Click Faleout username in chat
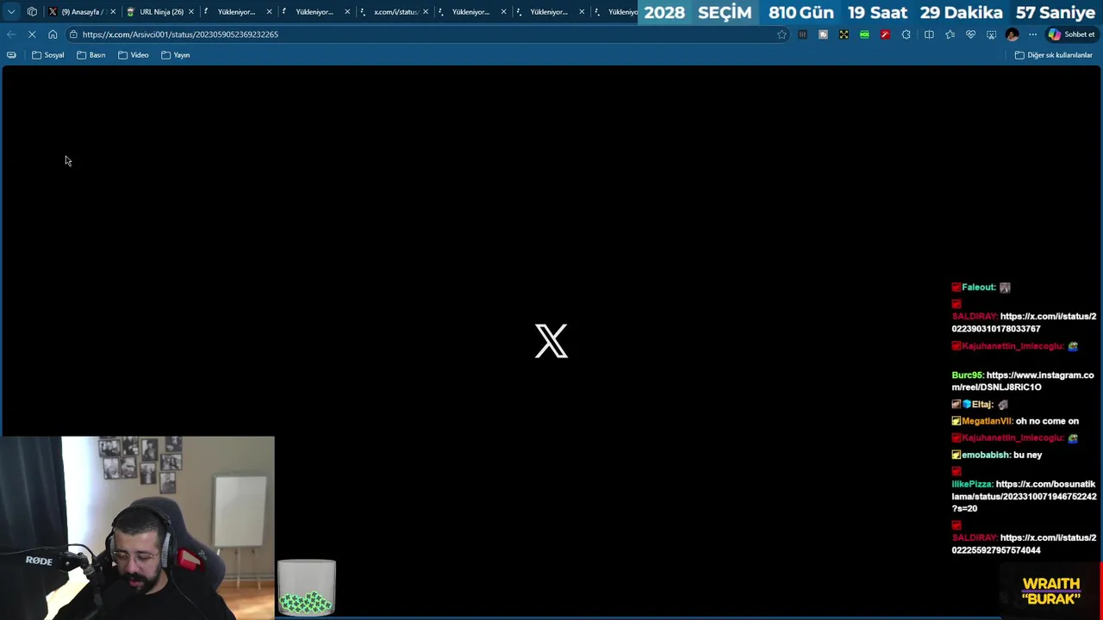 978,287
